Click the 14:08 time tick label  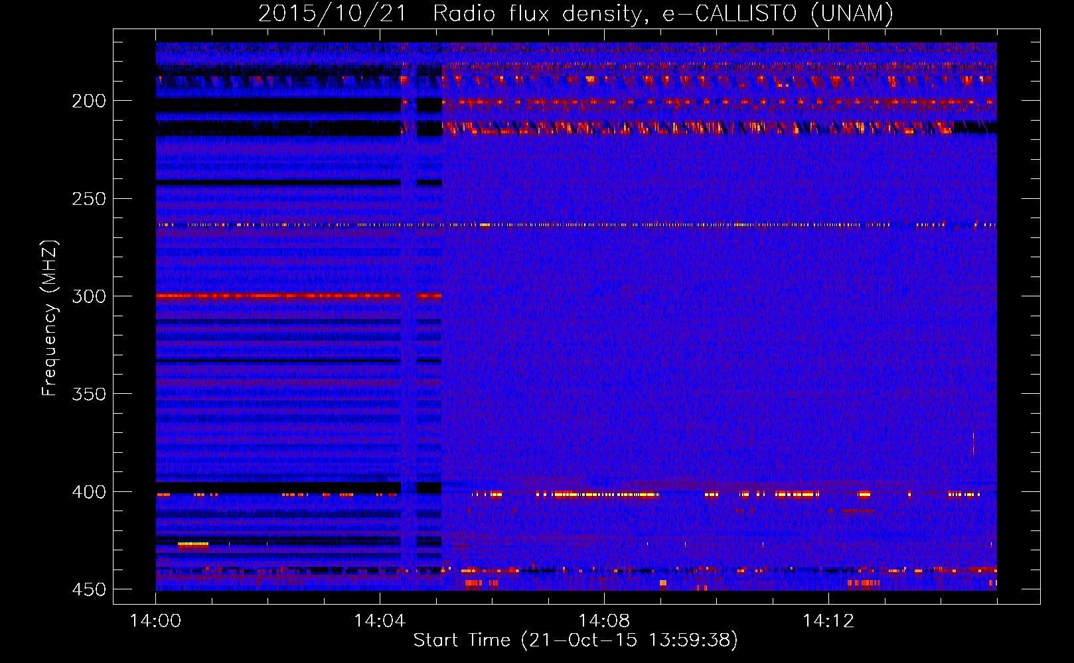click(604, 621)
